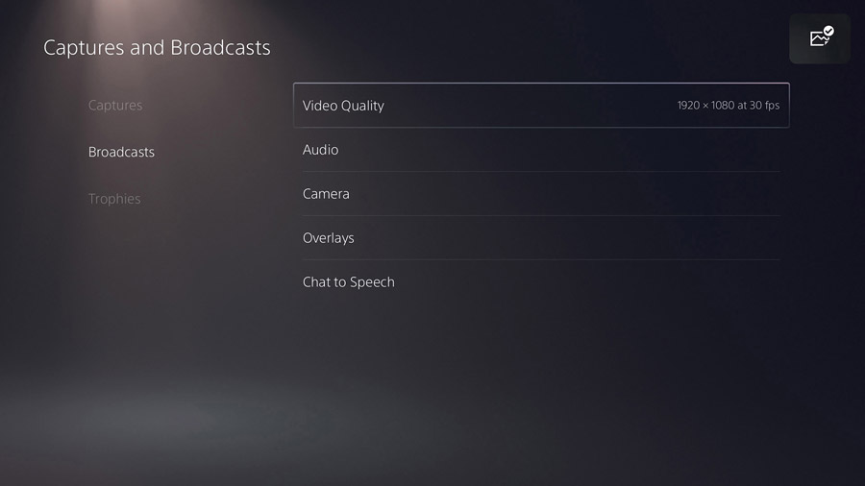Image resolution: width=865 pixels, height=486 pixels.
Task: Select the Overlays list entry
Action: (x=329, y=238)
